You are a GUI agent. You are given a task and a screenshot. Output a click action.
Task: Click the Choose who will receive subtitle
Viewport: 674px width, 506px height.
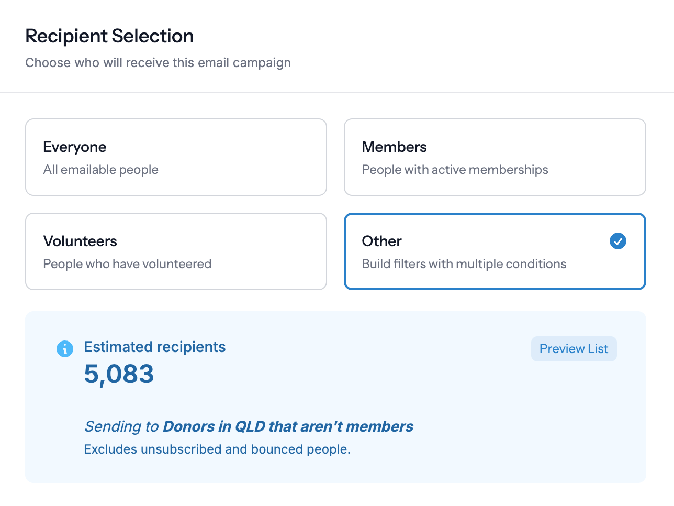point(158,62)
